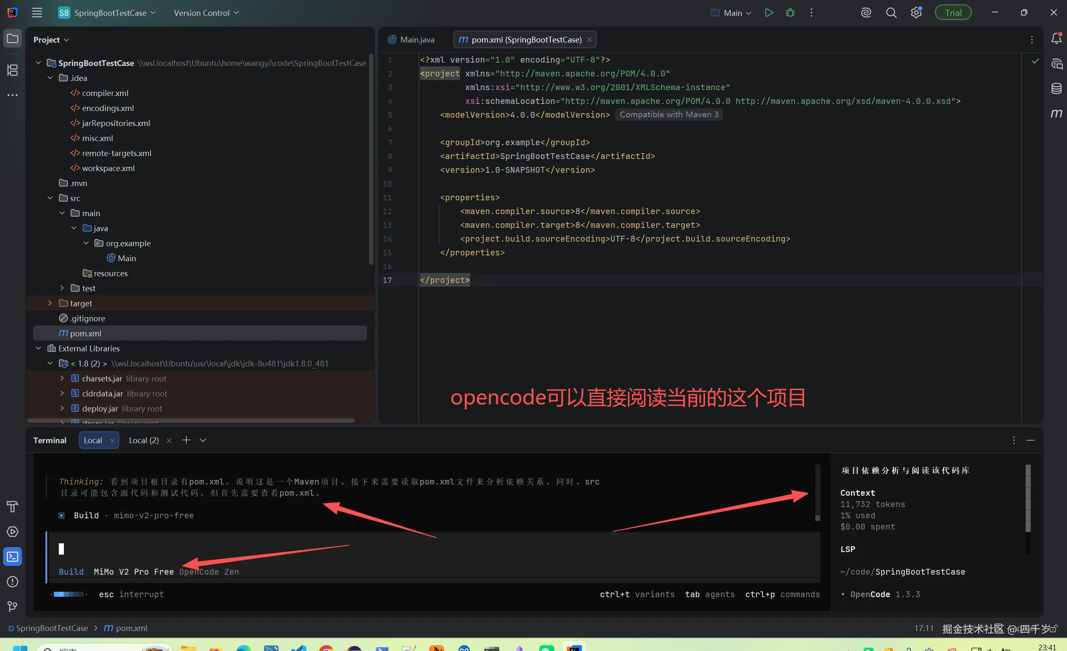Switch to the Local (2) terminal tab
Image resolution: width=1067 pixels, height=651 pixels.
[143, 440]
